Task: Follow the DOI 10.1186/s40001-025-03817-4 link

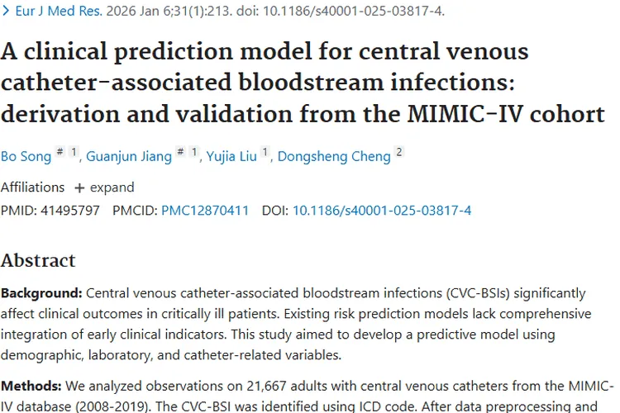Action: [x=382, y=211]
